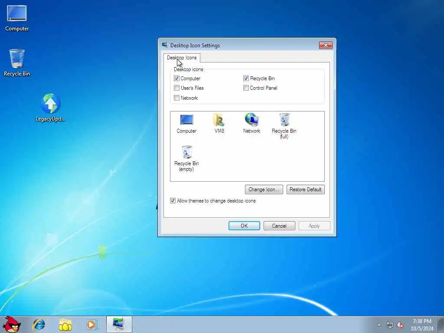Open the Explorer folder icon in the taskbar
This screenshot has width=444, height=333.
(65, 325)
